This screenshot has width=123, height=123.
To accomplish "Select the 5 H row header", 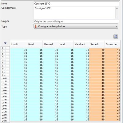I will 5,63.
